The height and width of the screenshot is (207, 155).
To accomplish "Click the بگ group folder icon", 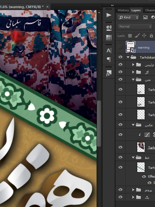I will 139,197.
